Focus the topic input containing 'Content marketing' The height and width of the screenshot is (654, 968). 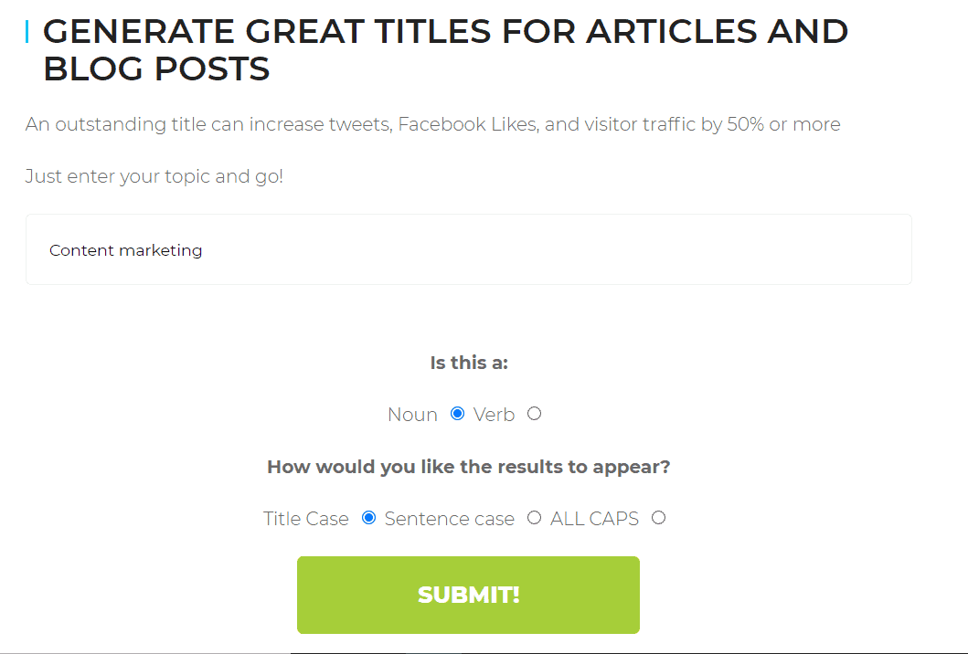(468, 250)
